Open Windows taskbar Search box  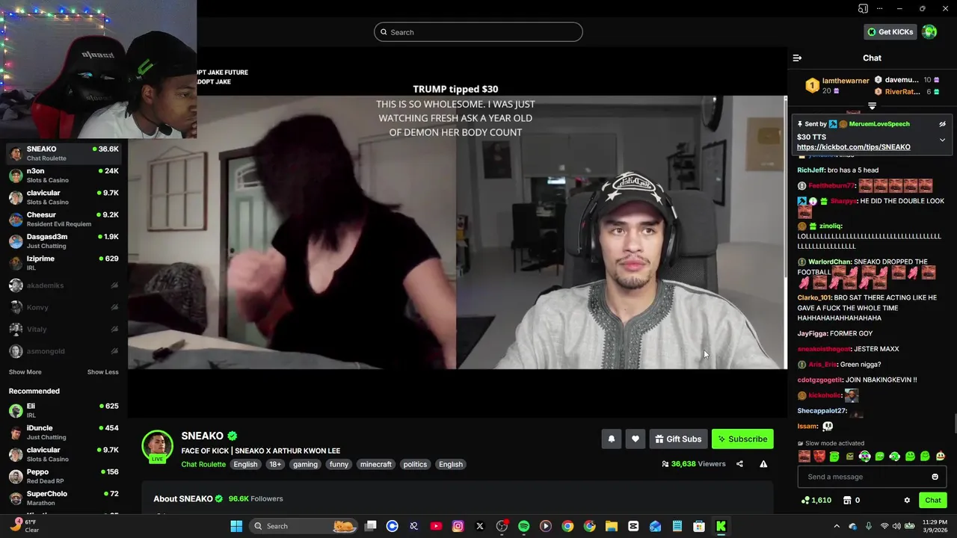click(x=304, y=526)
